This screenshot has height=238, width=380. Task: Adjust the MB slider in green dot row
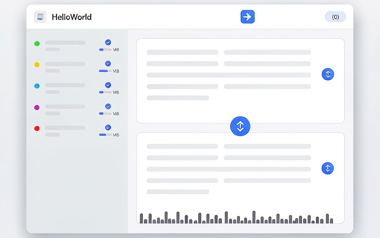click(105, 49)
